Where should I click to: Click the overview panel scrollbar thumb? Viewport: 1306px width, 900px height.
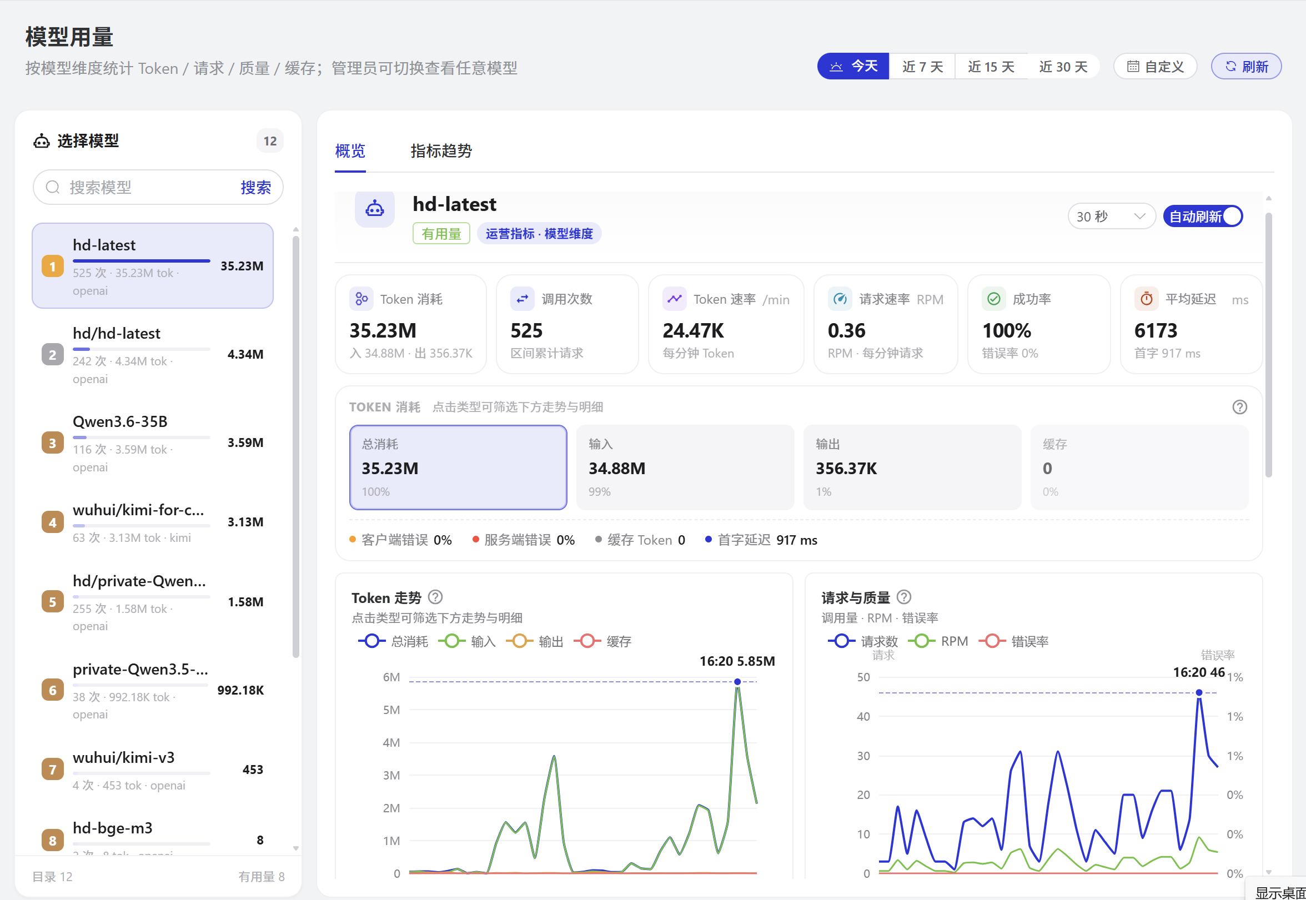click(1269, 345)
